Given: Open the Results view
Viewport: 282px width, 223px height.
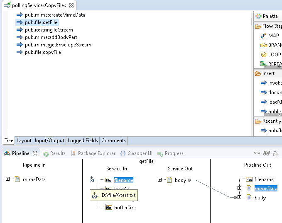Looking at the screenshot, I should pyautogui.click(x=54, y=153).
